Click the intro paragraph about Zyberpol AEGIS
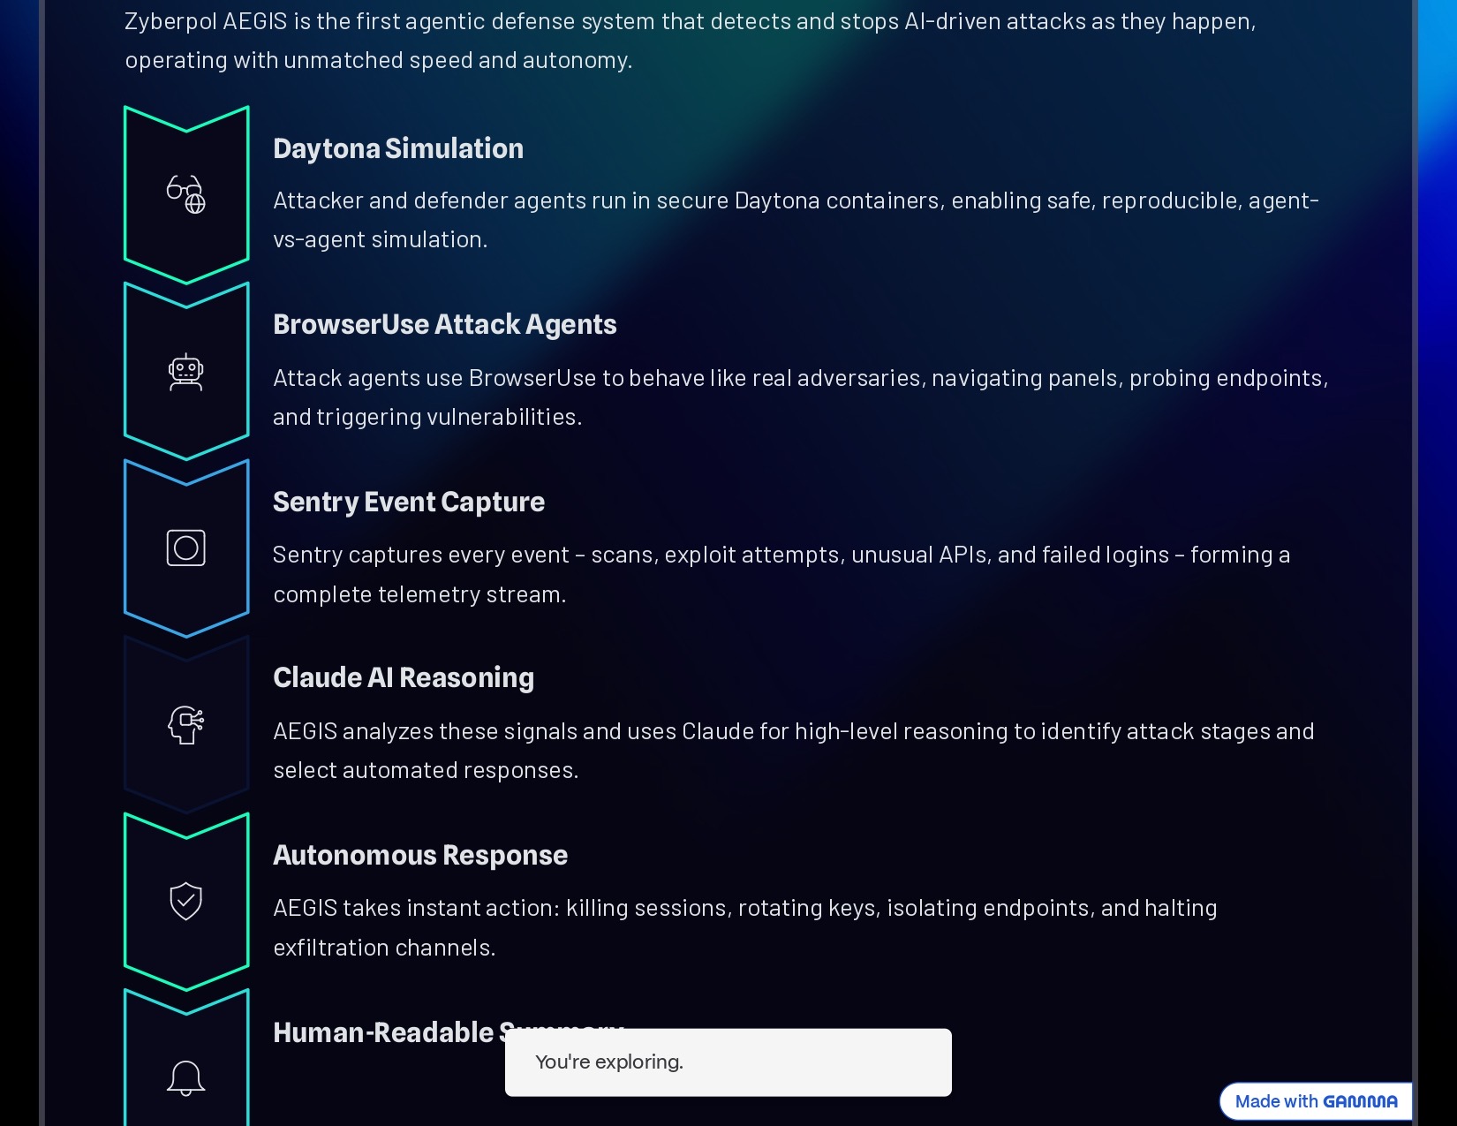Viewport: 1457px width, 1126px height. coord(691,41)
